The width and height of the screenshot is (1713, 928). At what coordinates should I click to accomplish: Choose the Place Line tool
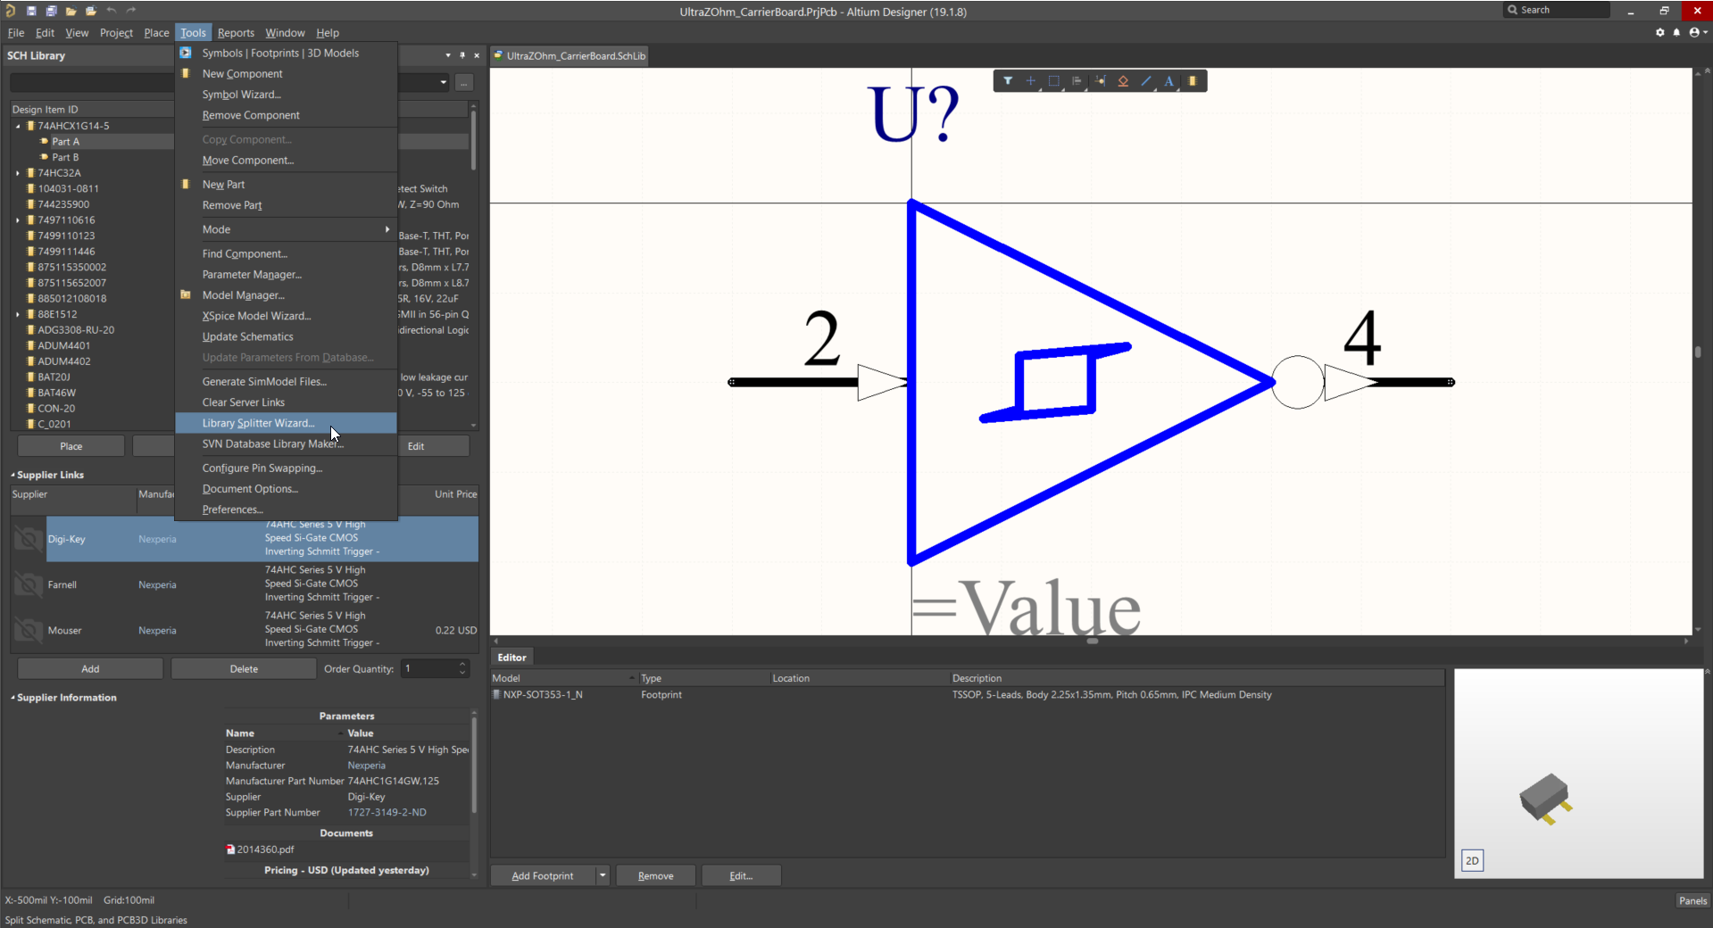click(x=1146, y=81)
